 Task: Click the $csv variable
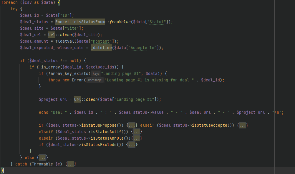(27, 2)
